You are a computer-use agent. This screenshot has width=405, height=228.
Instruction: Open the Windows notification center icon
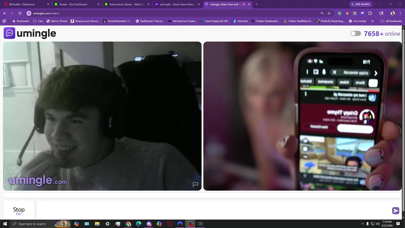point(398,224)
